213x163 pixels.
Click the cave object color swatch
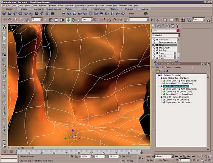(178, 31)
